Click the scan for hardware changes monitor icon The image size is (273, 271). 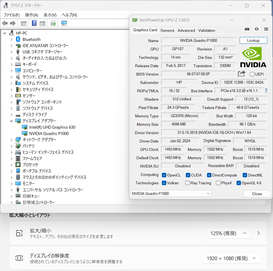pyautogui.click(x=64, y=23)
